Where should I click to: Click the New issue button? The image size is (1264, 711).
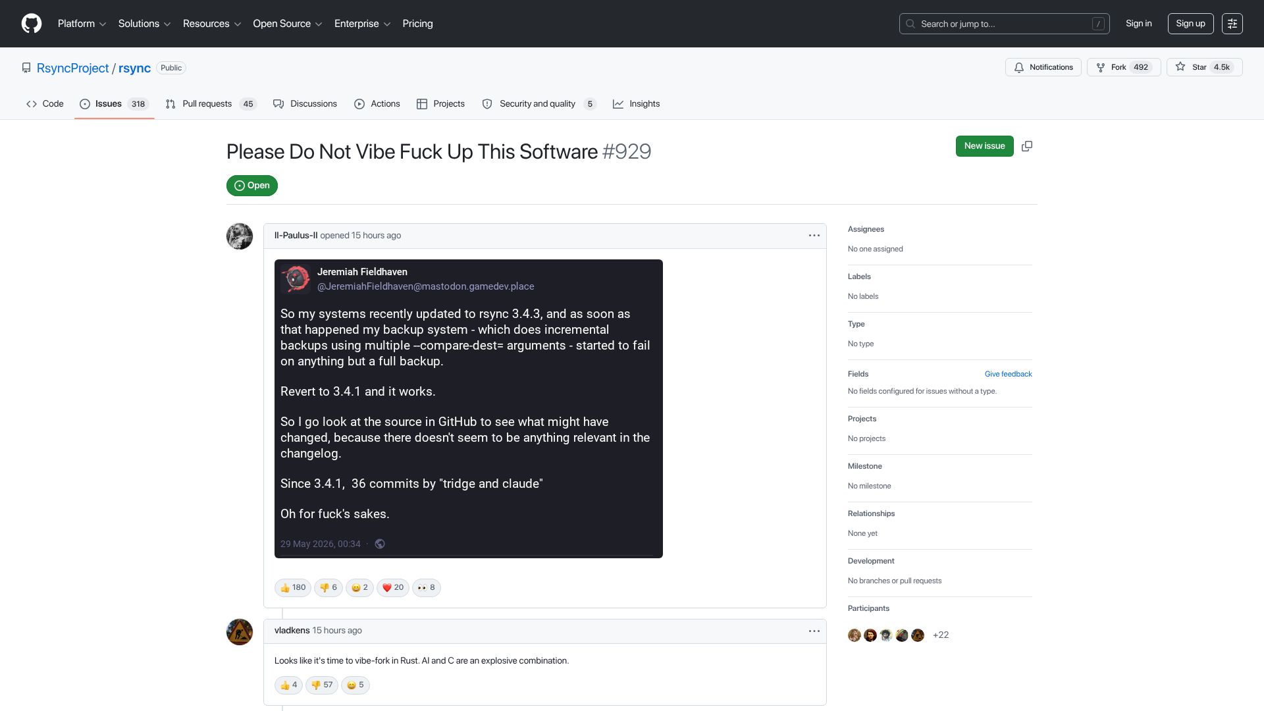(x=984, y=146)
